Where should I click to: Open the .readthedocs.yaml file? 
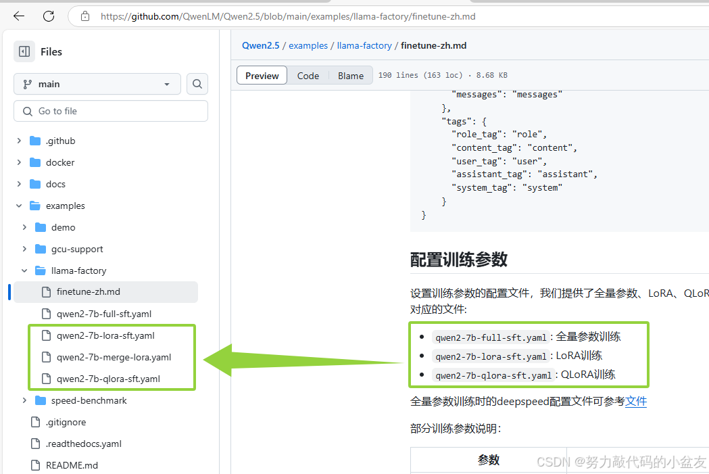coord(84,444)
